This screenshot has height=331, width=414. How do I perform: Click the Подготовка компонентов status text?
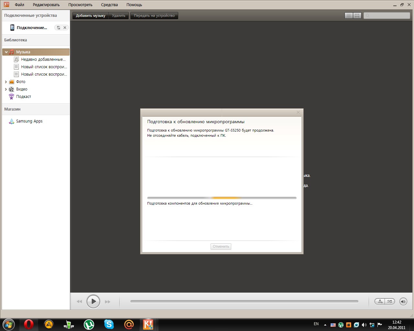[x=200, y=204]
